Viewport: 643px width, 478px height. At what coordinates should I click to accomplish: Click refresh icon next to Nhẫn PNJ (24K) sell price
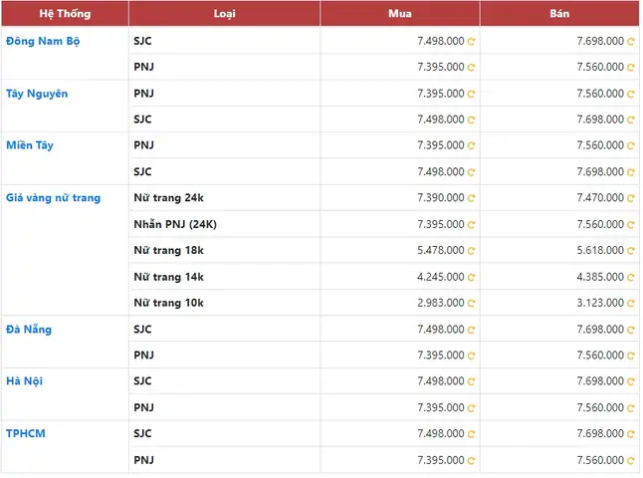pos(631,225)
